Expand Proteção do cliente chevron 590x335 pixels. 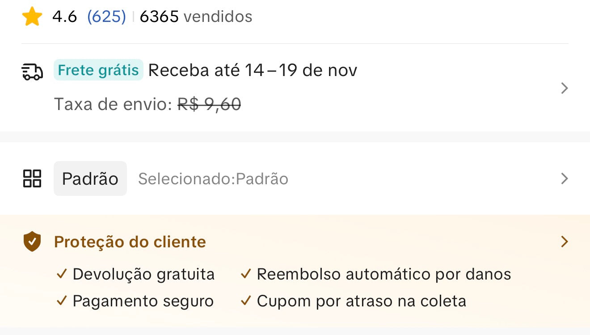pyautogui.click(x=565, y=242)
